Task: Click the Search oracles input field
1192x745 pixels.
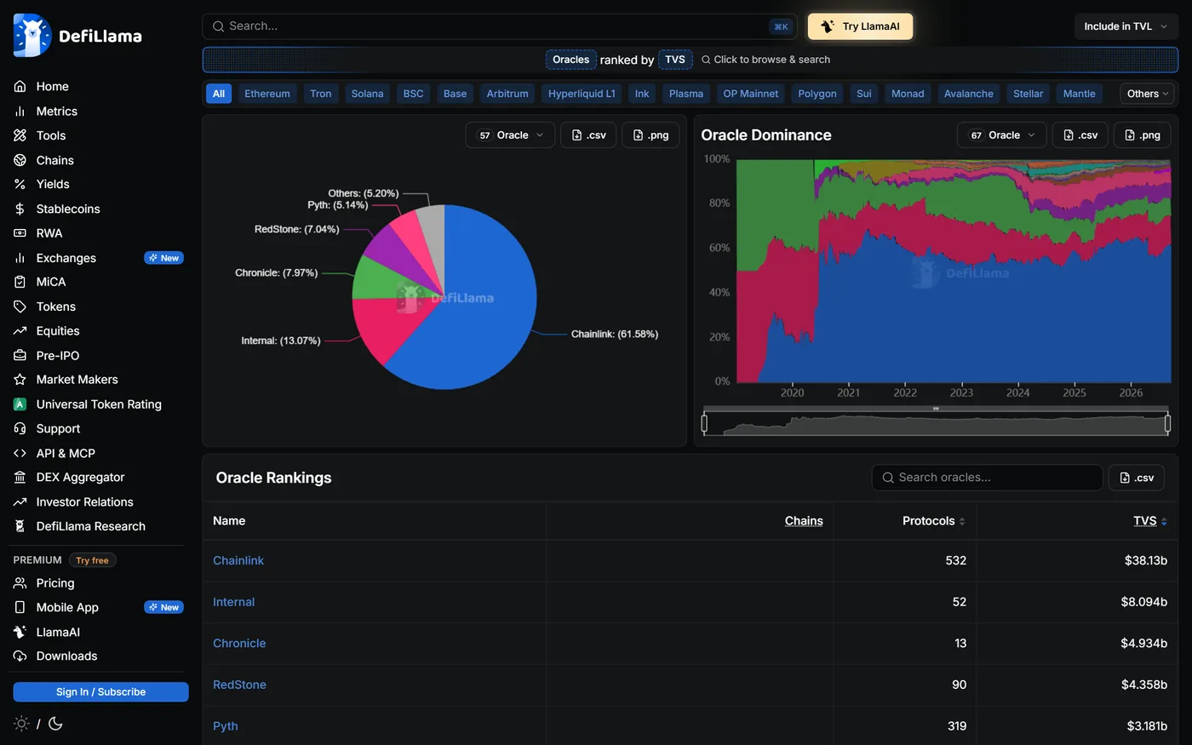Action: [x=987, y=478]
